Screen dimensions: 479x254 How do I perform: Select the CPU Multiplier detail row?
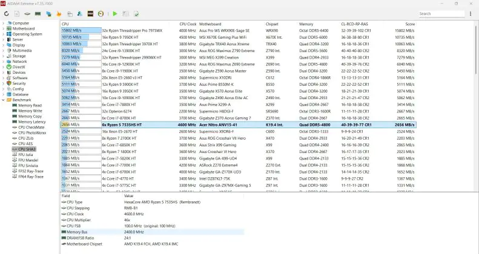tap(153, 220)
